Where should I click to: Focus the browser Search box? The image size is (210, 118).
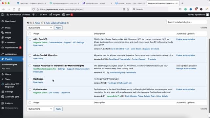click(150, 10)
